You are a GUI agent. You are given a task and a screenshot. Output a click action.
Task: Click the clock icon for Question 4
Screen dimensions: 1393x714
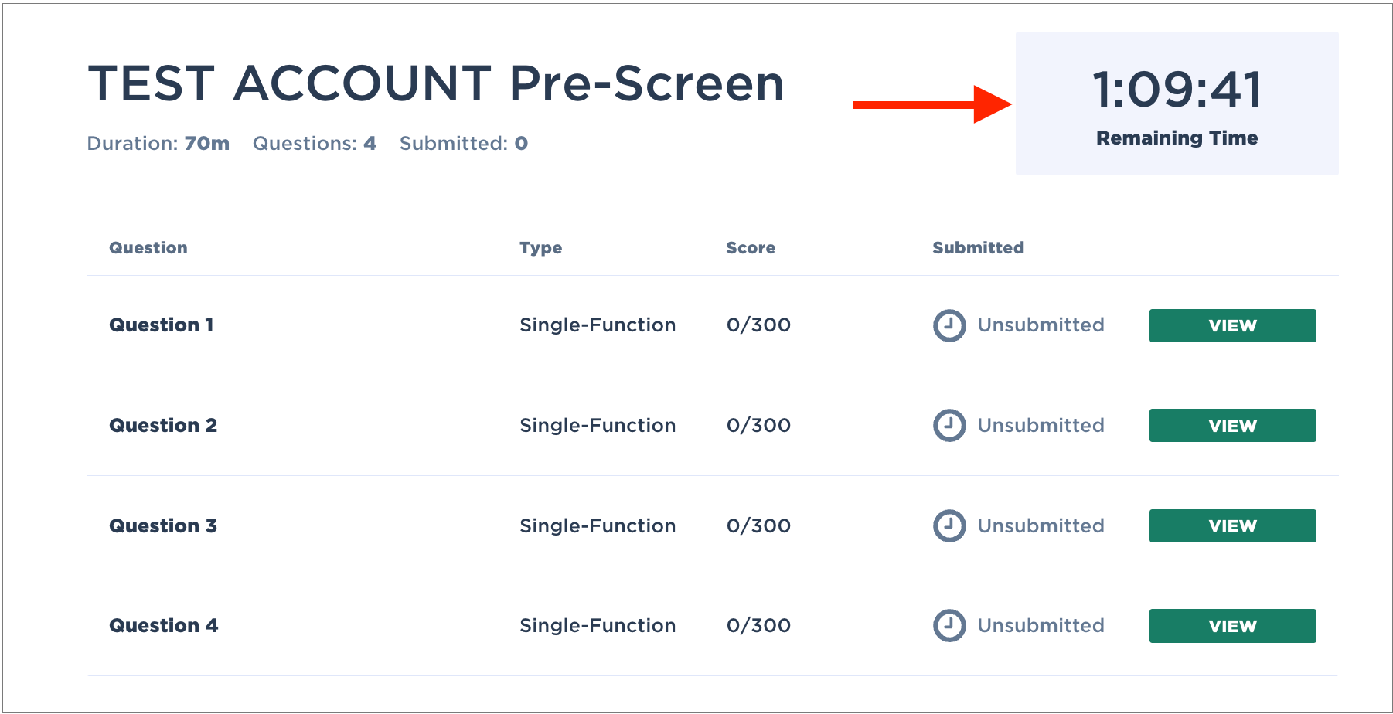click(x=949, y=626)
